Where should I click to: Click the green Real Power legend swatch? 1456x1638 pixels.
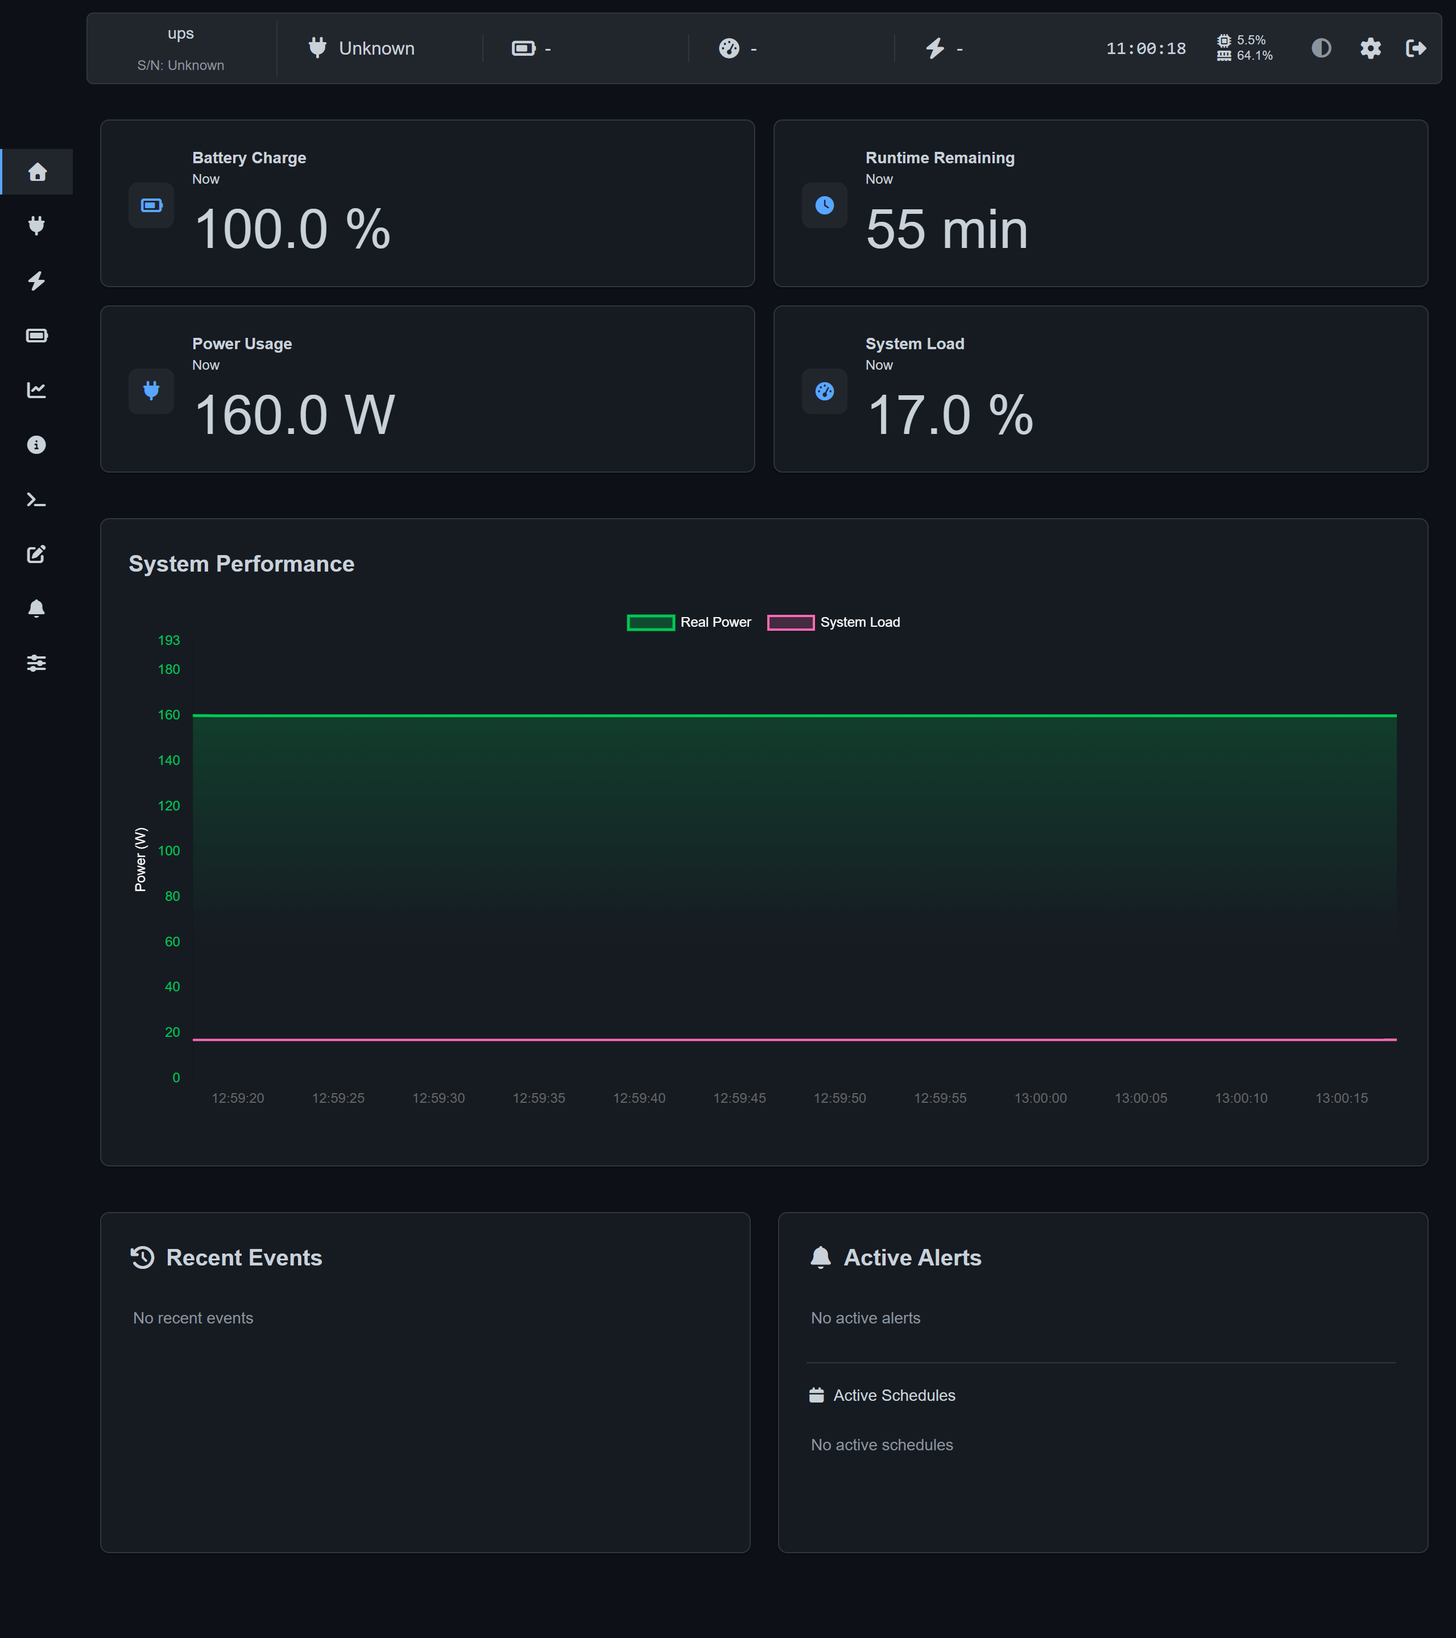[650, 623]
